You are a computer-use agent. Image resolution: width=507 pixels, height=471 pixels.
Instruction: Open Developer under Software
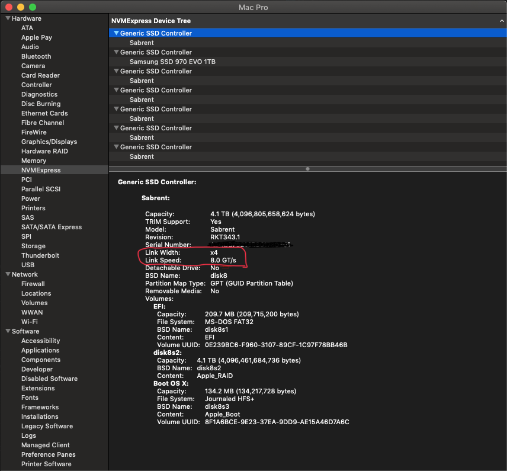click(x=37, y=370)
